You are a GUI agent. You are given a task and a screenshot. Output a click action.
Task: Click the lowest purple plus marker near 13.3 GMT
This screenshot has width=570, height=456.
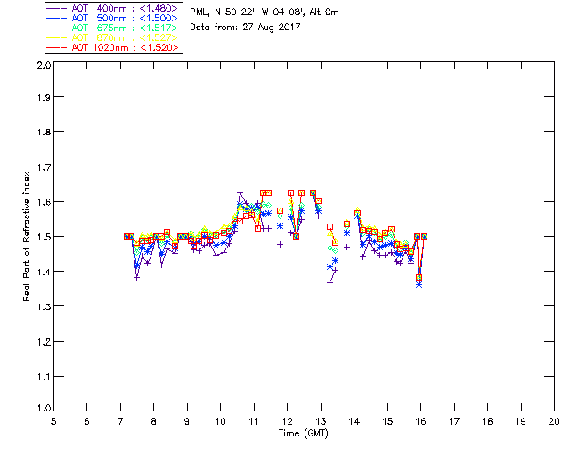pos(330,282)
